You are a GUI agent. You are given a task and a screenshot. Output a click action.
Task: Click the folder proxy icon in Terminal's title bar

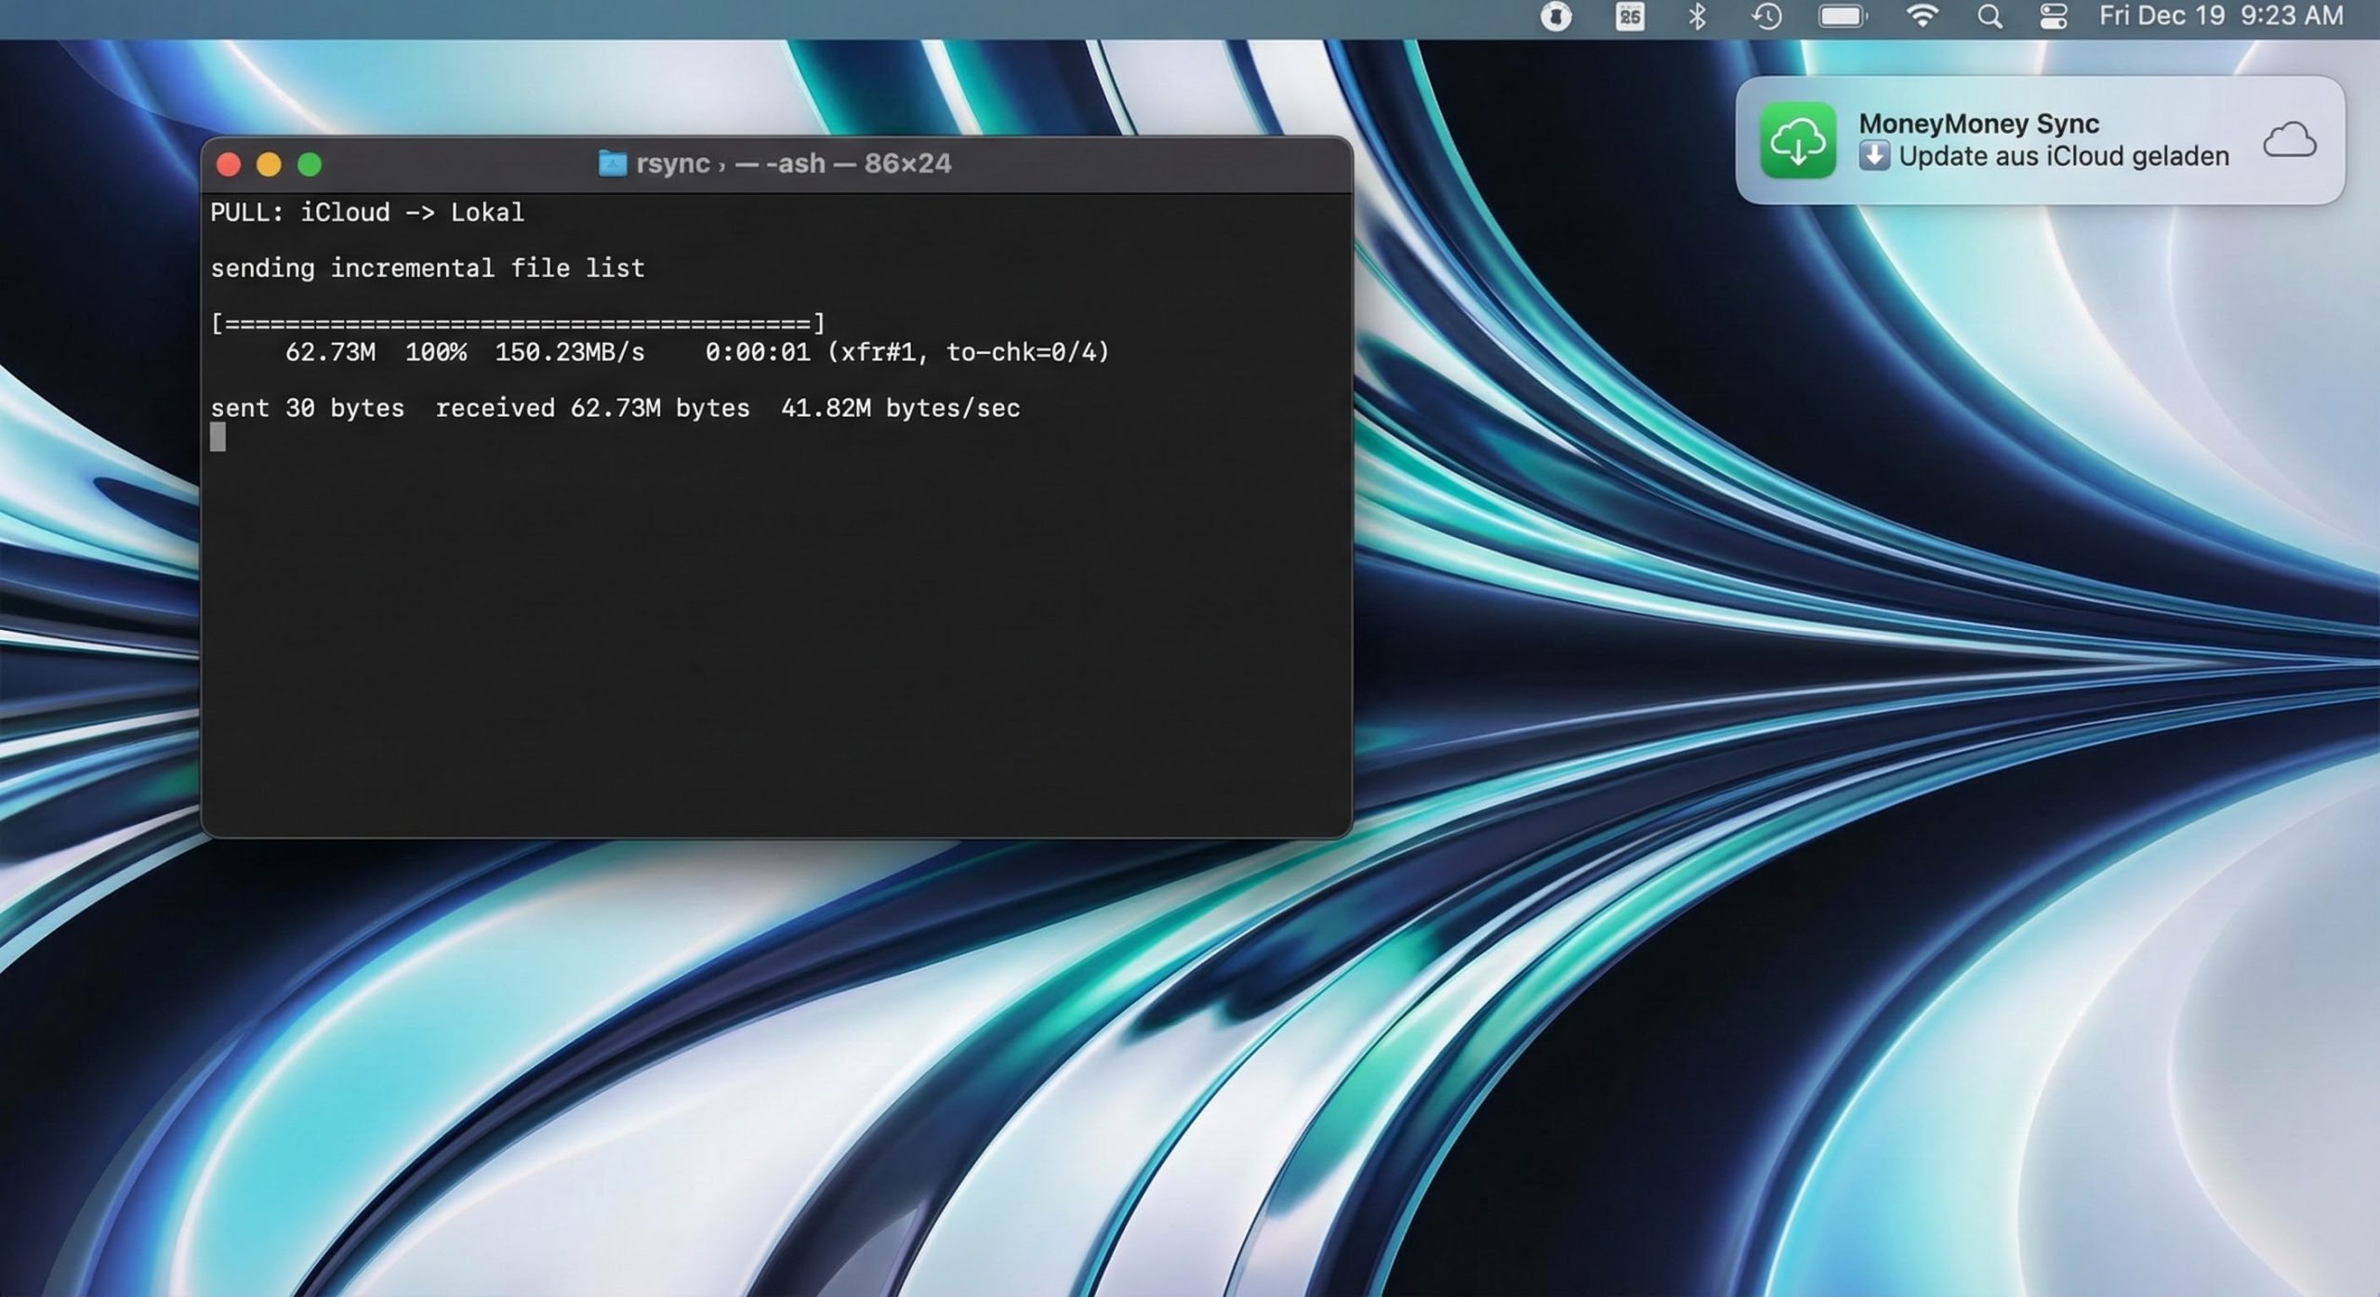pyautogui.click(x=614, y=163)
